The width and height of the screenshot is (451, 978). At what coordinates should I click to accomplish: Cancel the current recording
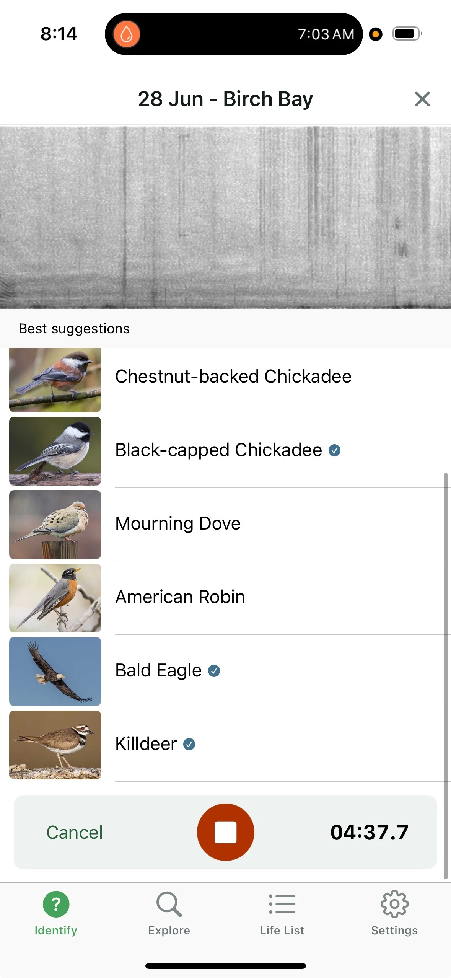tap(75, 832)
